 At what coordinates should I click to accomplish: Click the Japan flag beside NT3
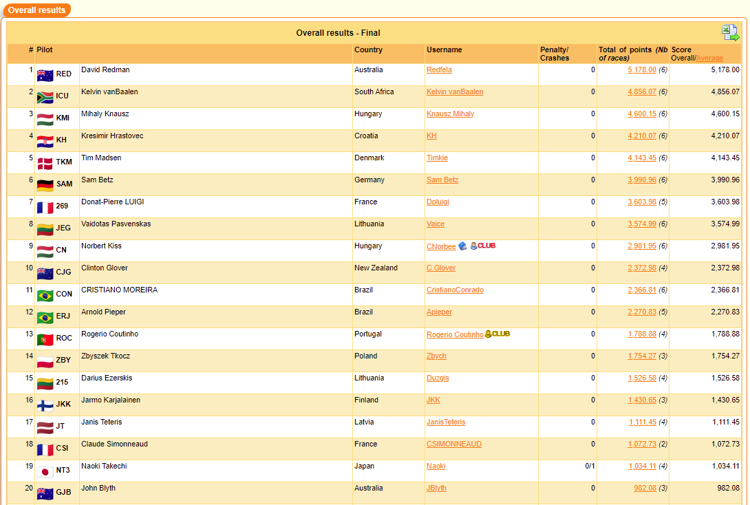tap(45, 471)
